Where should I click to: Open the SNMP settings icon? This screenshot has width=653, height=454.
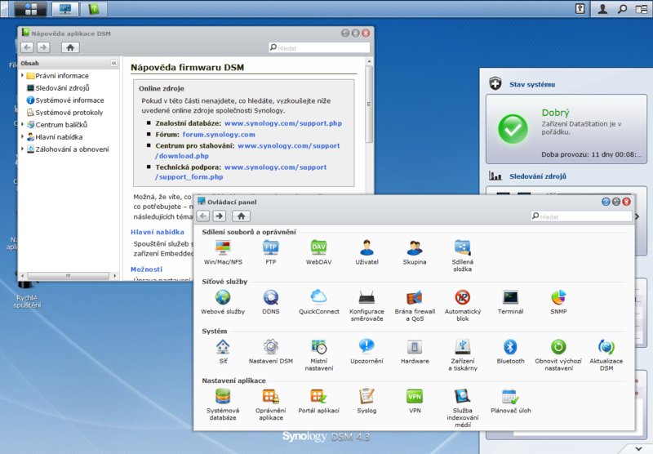558,301
